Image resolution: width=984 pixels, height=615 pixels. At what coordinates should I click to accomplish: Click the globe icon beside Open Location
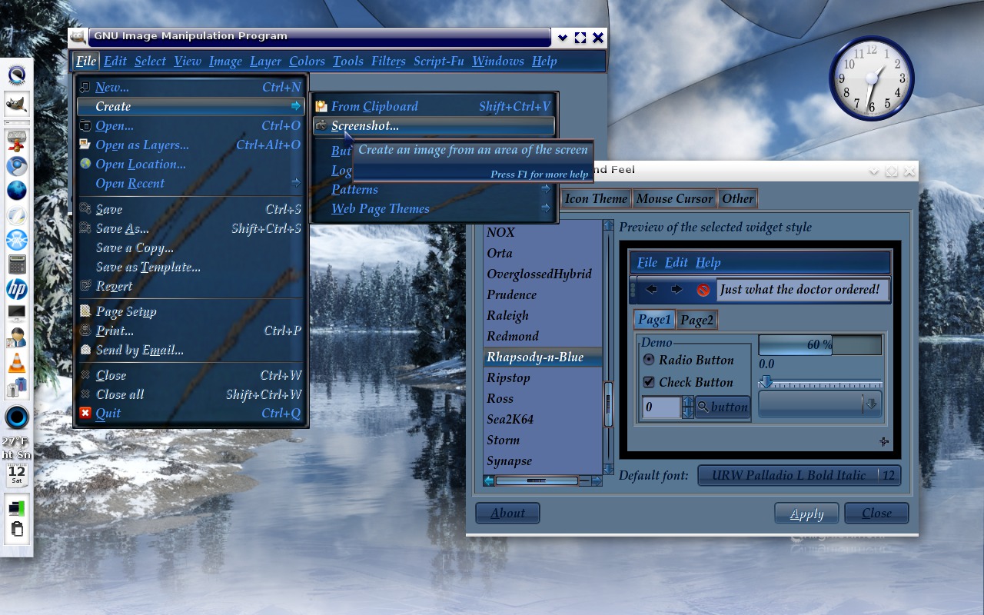click(x=85, y=164)
